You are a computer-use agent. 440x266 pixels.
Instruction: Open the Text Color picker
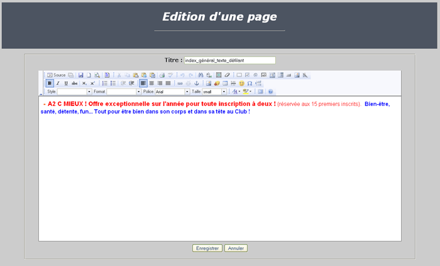(x=236, y=92)
